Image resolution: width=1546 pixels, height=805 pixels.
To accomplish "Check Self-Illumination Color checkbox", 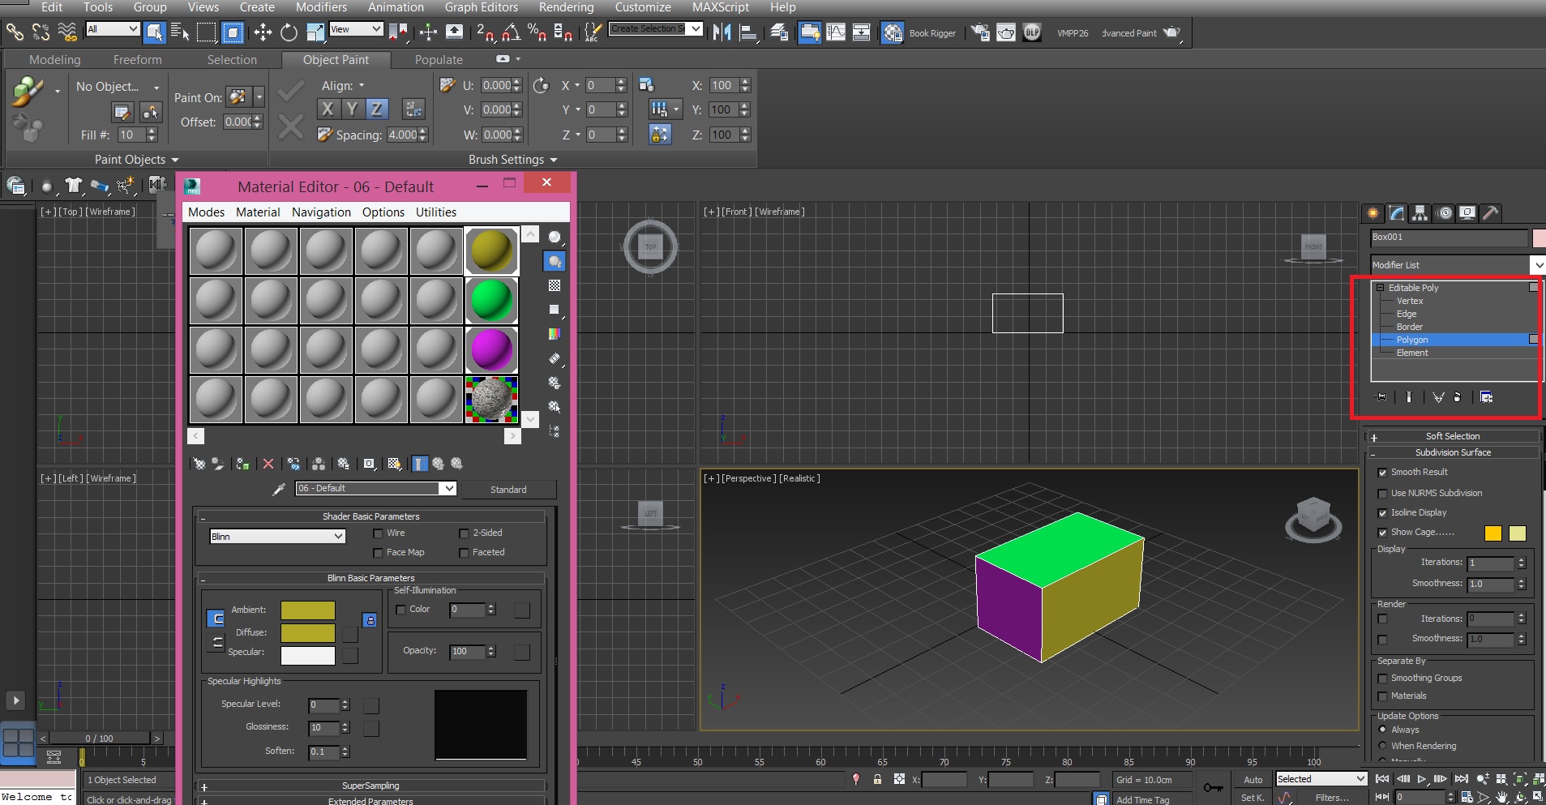I will (400, 610).
